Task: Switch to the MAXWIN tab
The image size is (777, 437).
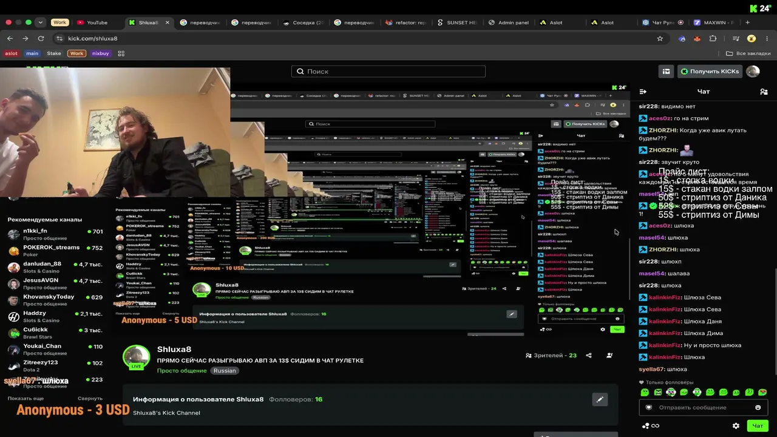Action: [714, 22]
